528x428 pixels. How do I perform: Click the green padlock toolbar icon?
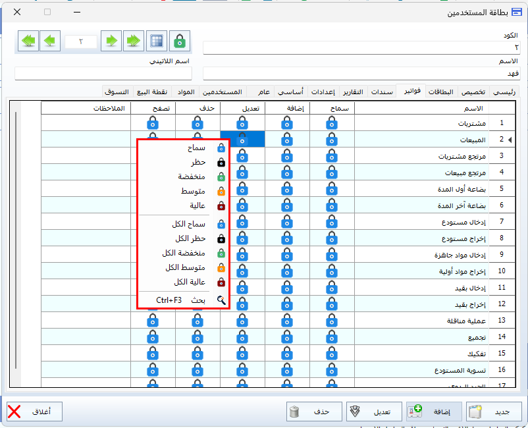click(x=179, y=41)
